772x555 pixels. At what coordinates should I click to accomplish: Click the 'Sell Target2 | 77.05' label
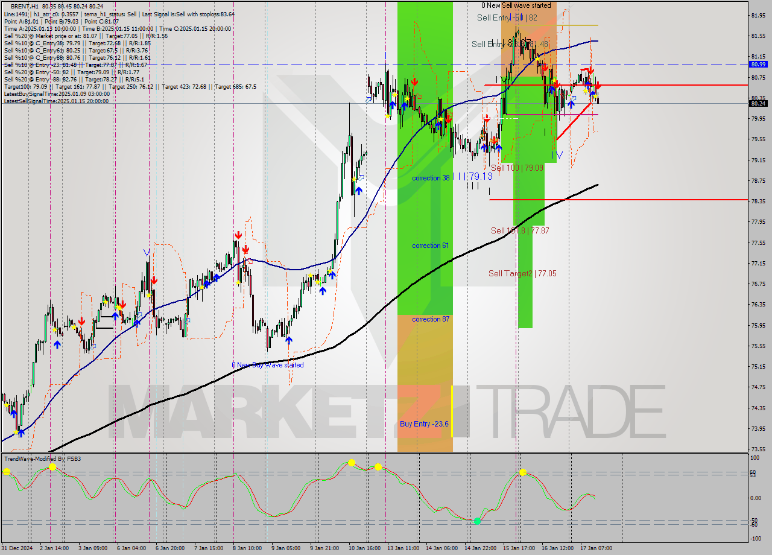coord(522,273)
